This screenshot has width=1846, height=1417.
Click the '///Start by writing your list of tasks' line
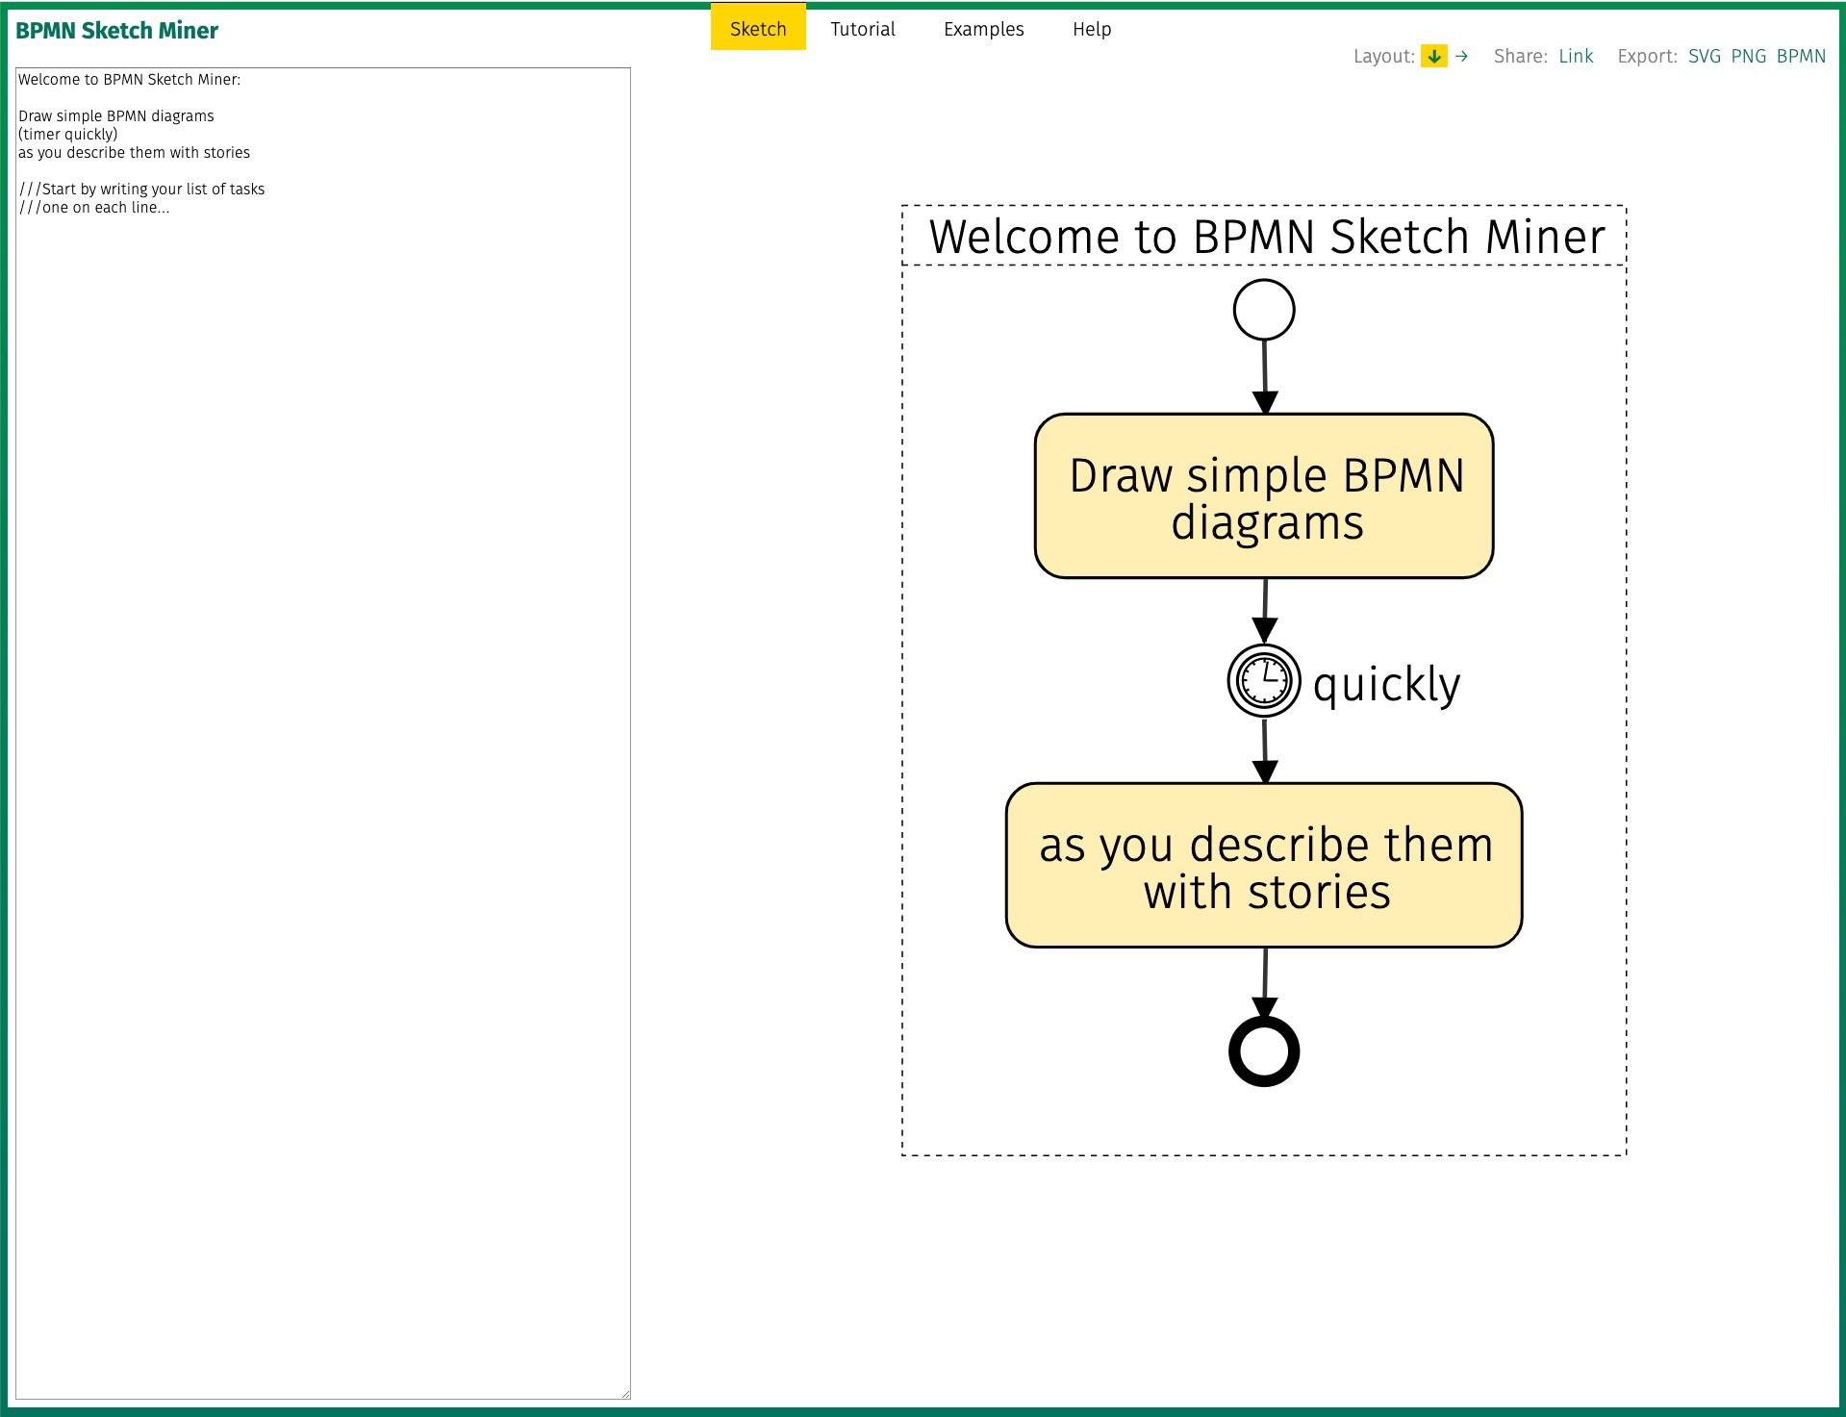[x=141, y=190]
